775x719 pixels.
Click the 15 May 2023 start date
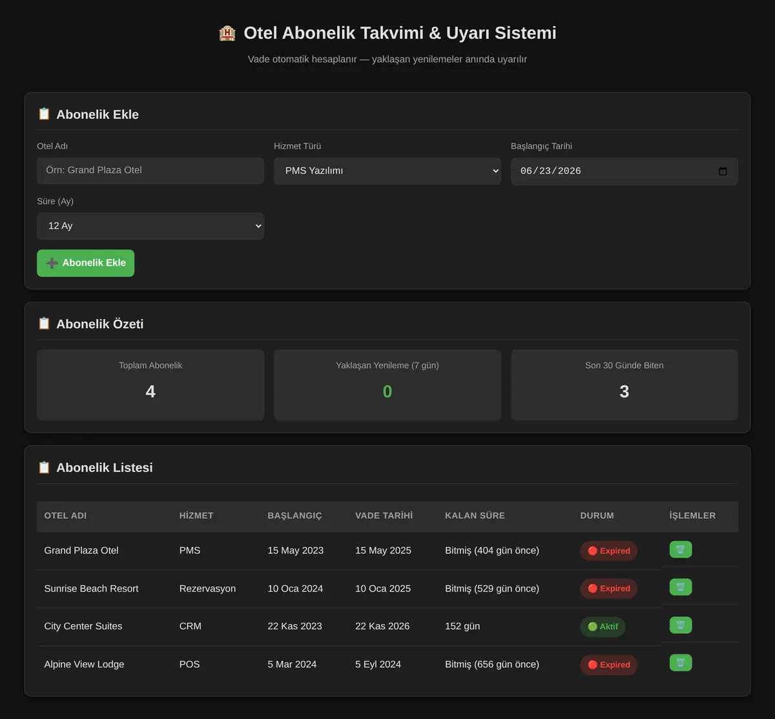296,550
